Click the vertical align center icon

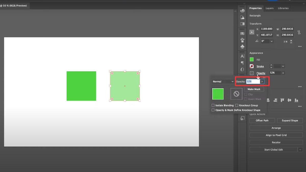tap(289, 100)
